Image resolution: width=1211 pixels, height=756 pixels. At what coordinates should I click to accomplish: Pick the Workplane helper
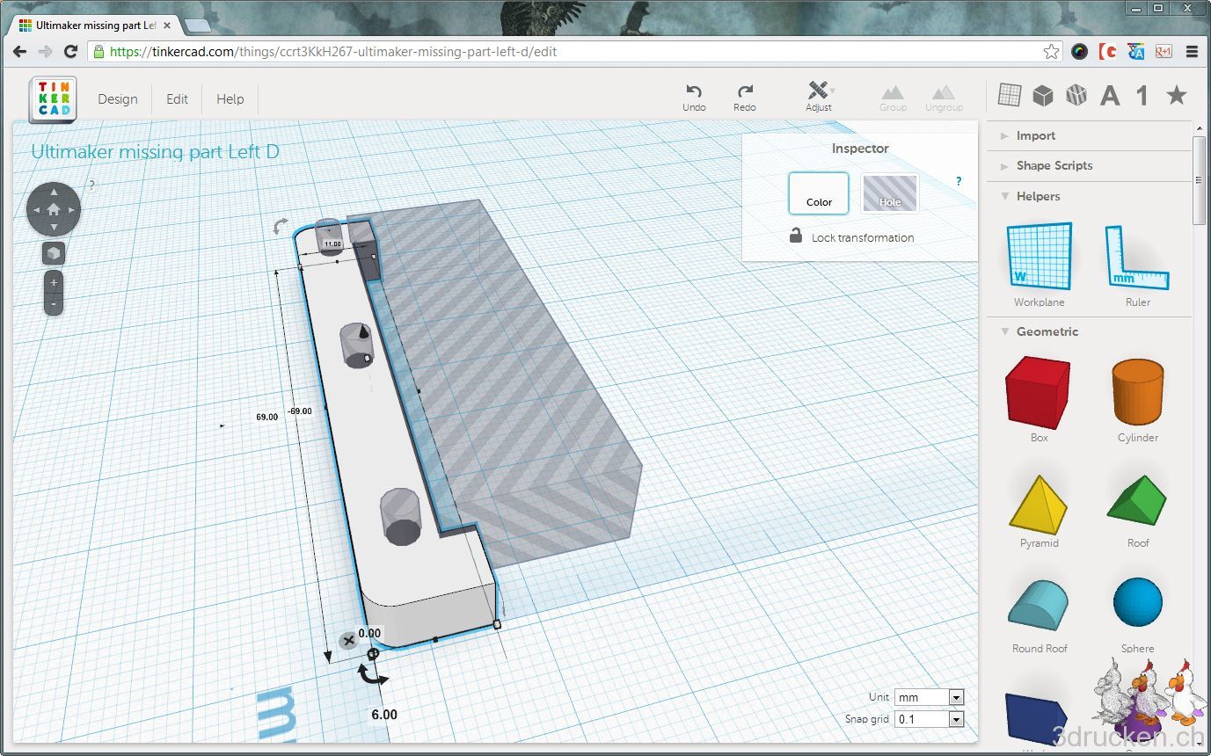pos(1040,264)
